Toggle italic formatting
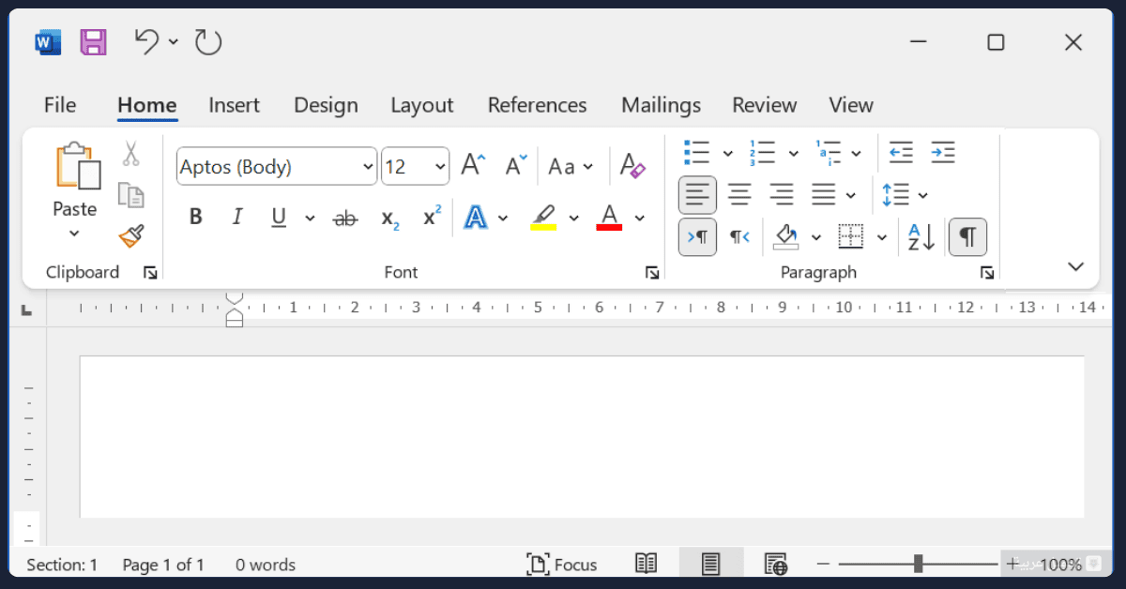Screen dimensions: 1126x589 [x=237, y=218]
